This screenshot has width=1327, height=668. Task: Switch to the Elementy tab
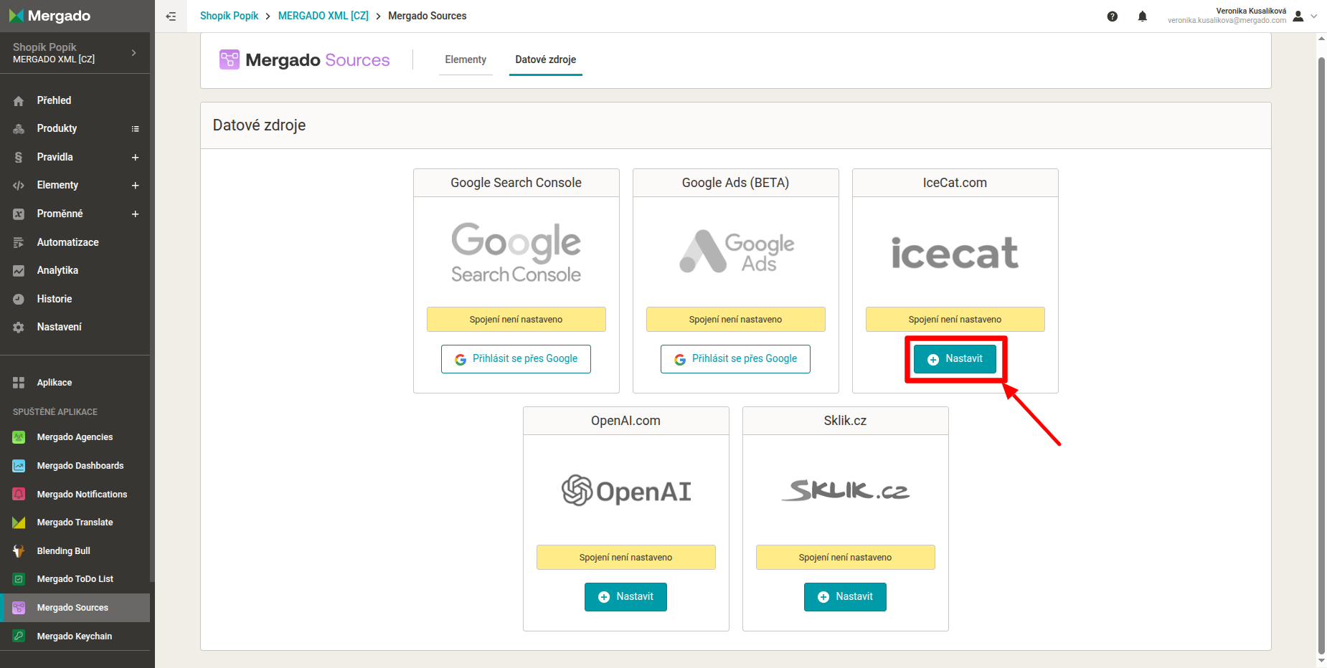tap(466, 60)
